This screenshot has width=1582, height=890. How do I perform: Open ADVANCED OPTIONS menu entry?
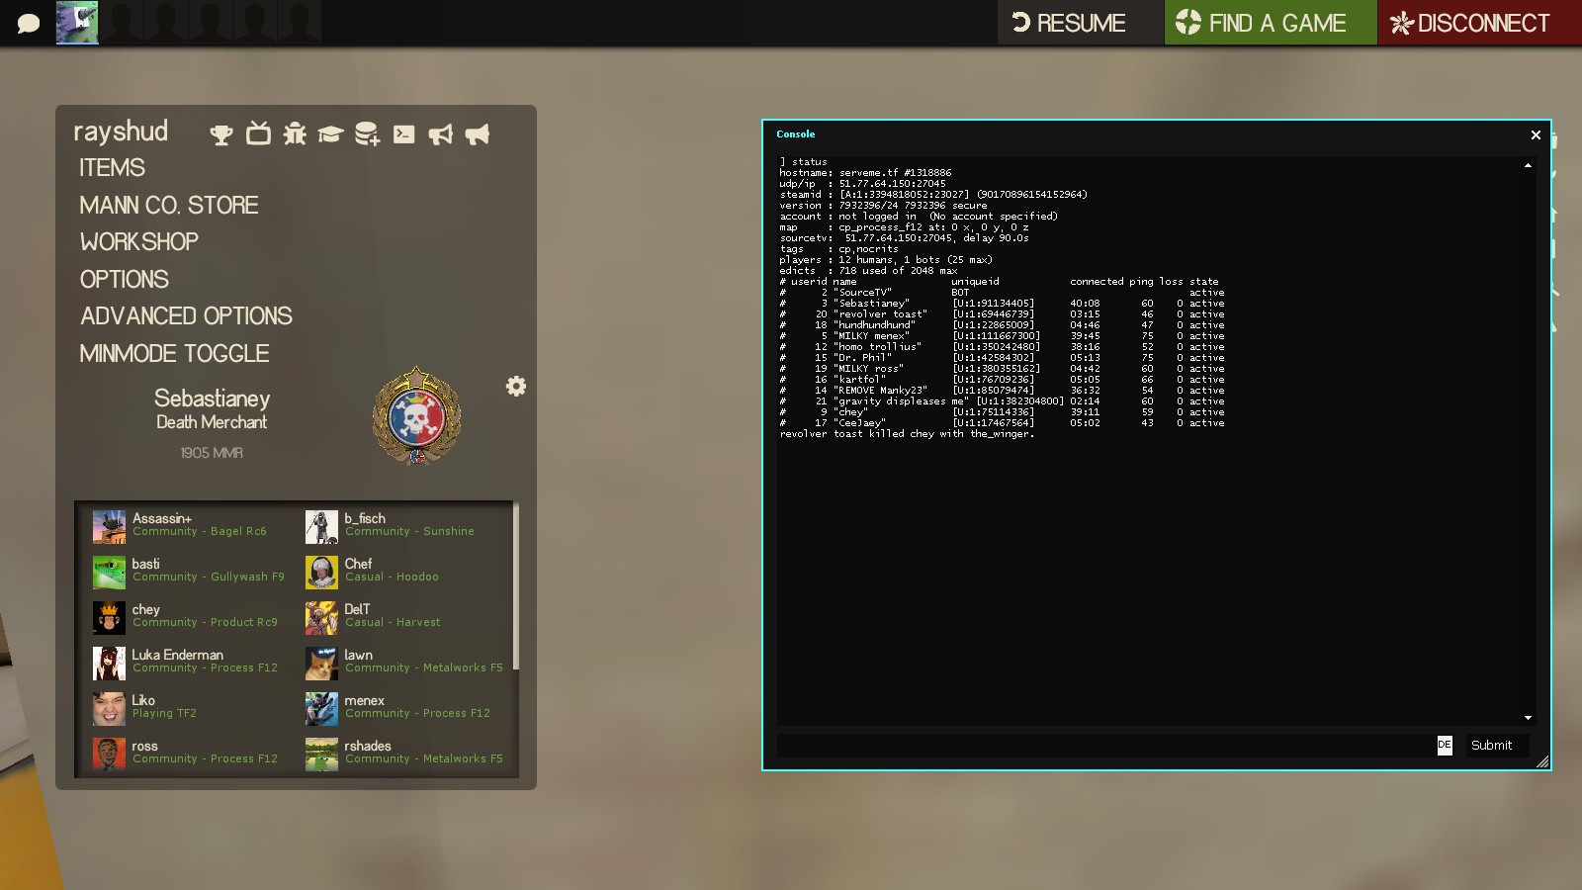click(186, 316)
